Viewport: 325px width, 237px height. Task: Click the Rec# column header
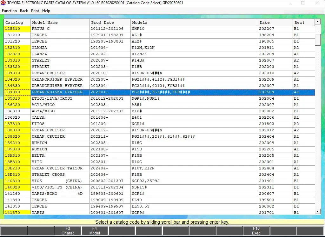(x=304, y=23)
